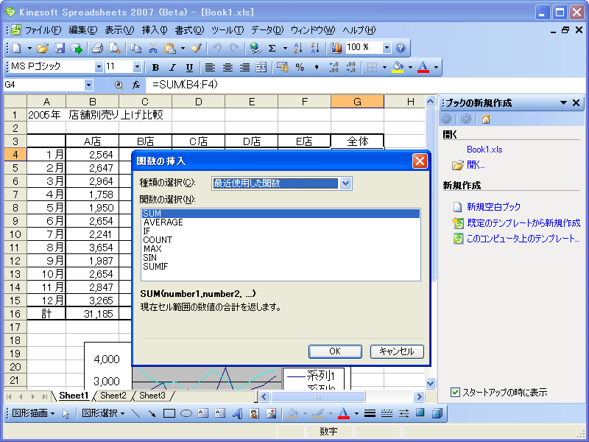This screenshot has height=442, width=589.
Task: Click Merge and Center icon
Action: pos(261,68)
